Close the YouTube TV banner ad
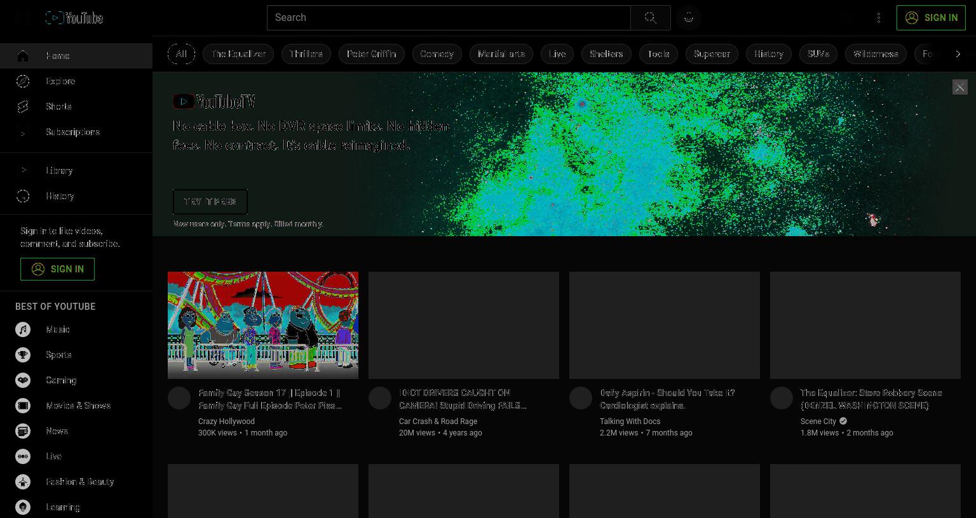This screenshot has height=518, width=976. click(x=959, y=87)
